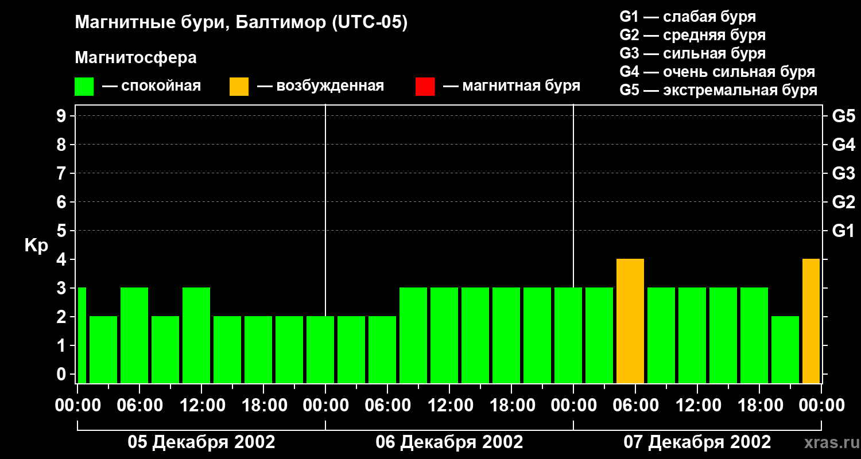Click the 12:00 label of 05 Декабря
The height and width of the screenshot is (459, 861).
coord(201,406)
